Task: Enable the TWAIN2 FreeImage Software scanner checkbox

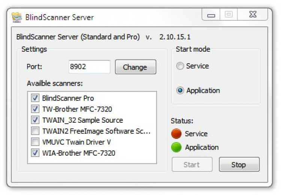Action: pos(35,131)
